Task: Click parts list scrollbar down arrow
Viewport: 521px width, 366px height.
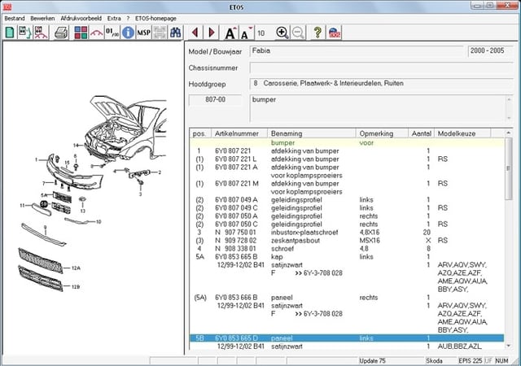Action: 508,346
